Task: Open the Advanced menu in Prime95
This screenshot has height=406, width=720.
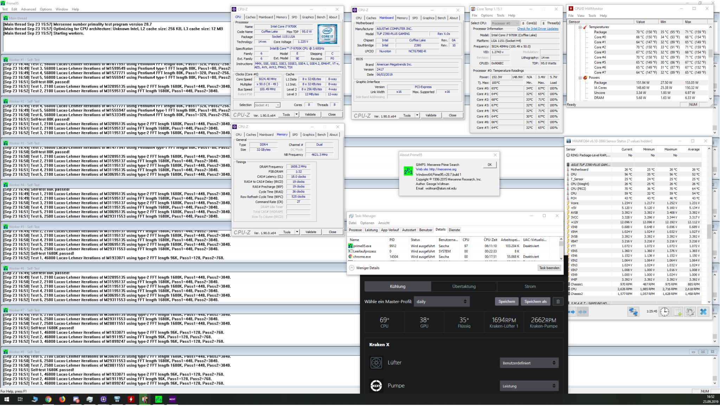Action: pos(28,9)
